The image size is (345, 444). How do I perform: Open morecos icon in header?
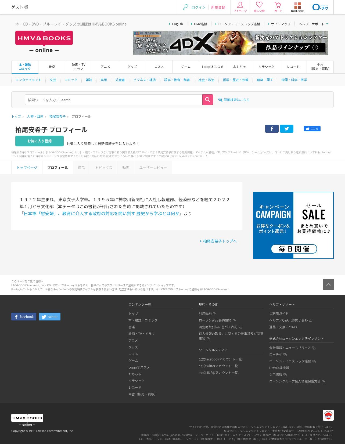tap(297, 7)
